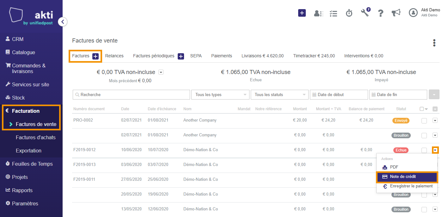Tick the checkbox for the 20/05/2020 row

(x=424, y=195)
